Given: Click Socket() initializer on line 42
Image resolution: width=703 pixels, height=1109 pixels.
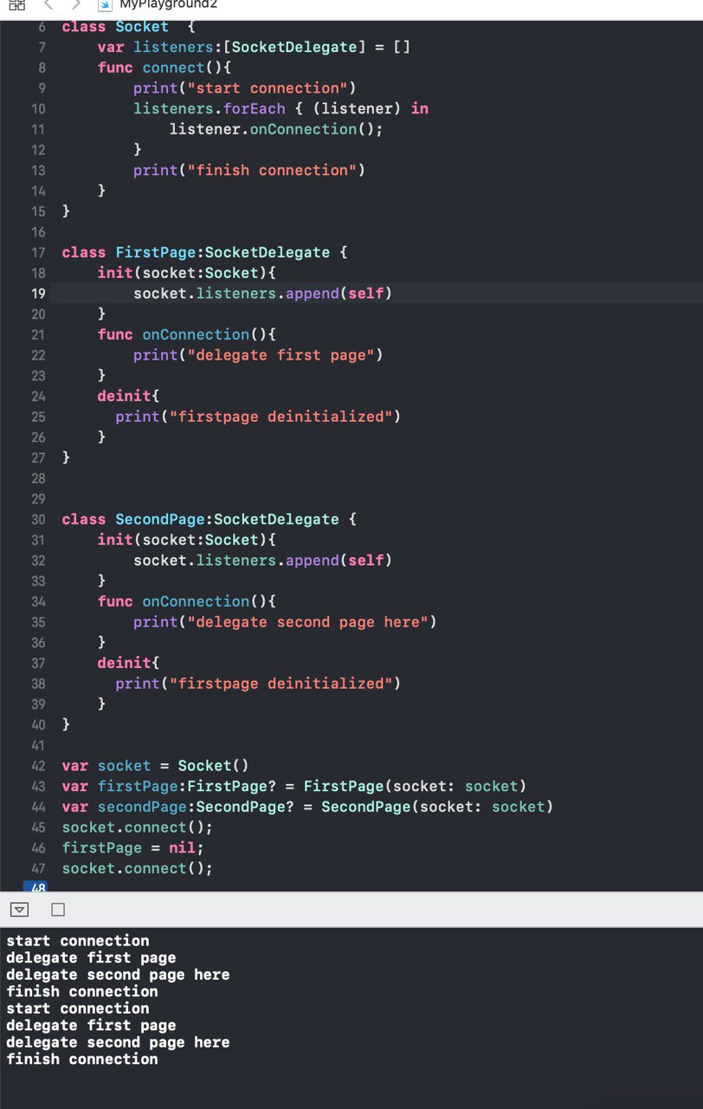Looking at the screenshot, I should tap(214, 766).
